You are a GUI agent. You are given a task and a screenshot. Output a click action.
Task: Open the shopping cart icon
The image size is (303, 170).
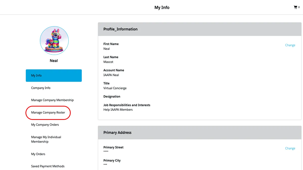click(295, 7)
